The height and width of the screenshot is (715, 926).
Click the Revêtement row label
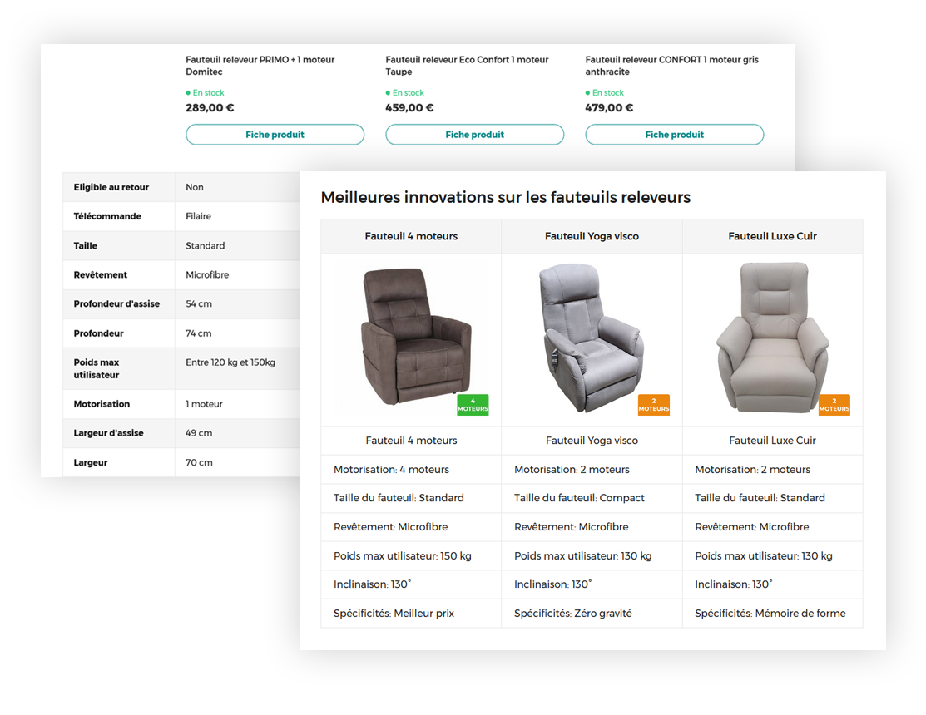pos(101,275)
